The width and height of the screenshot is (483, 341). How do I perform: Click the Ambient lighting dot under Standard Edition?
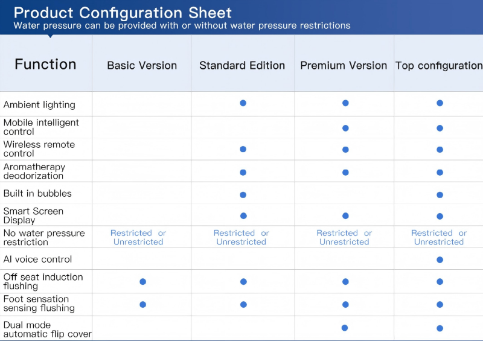pyautogui.click(x=243, y=103)
